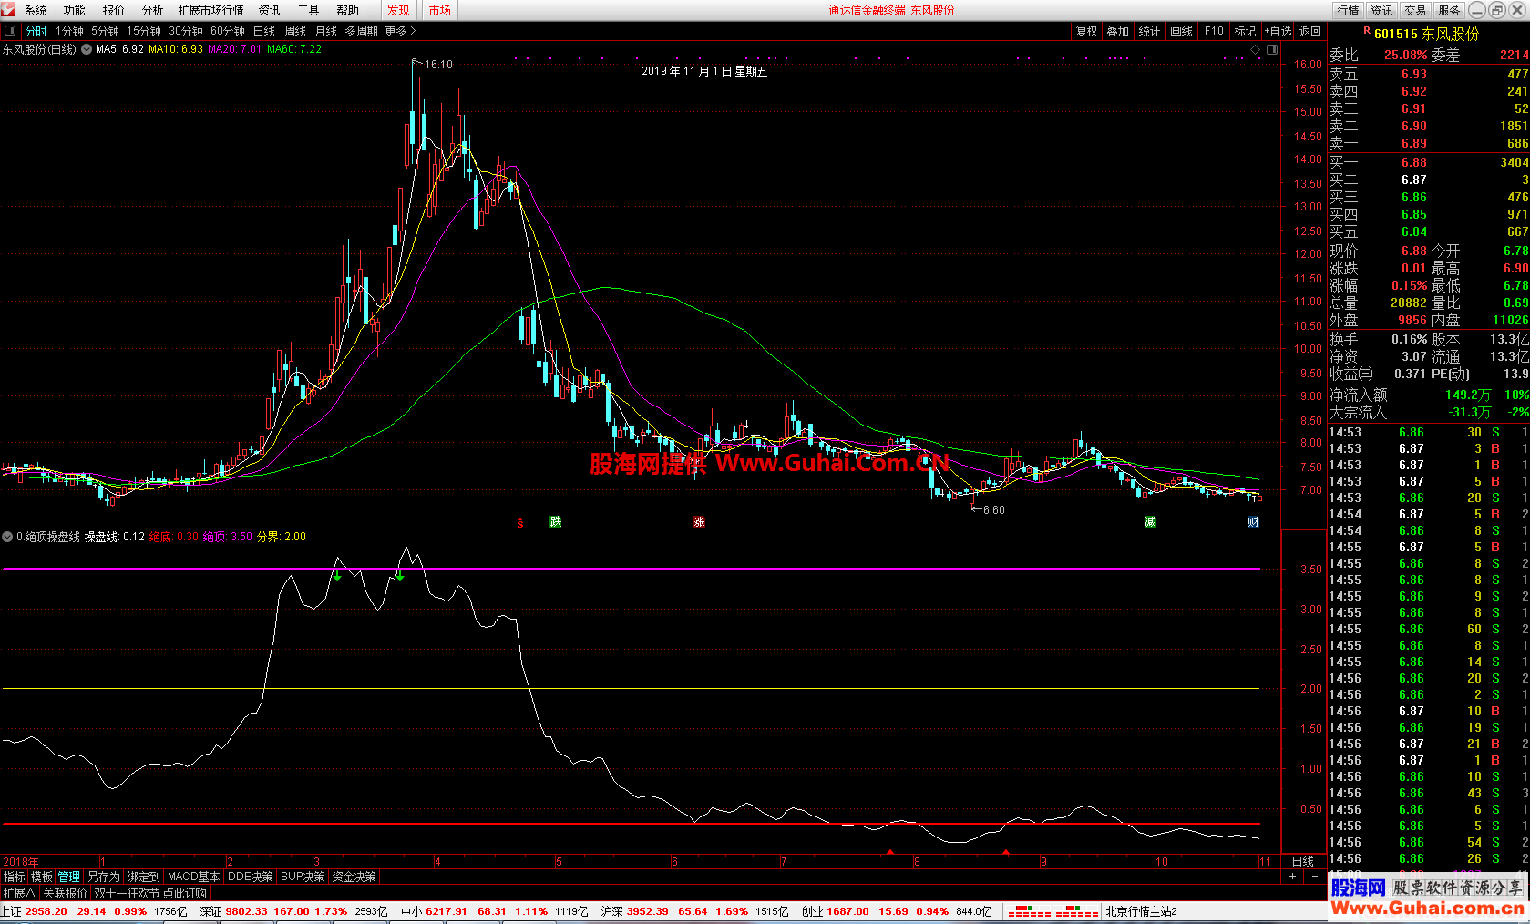Click the Tongdaxin logo icon

tap(8, 10)
